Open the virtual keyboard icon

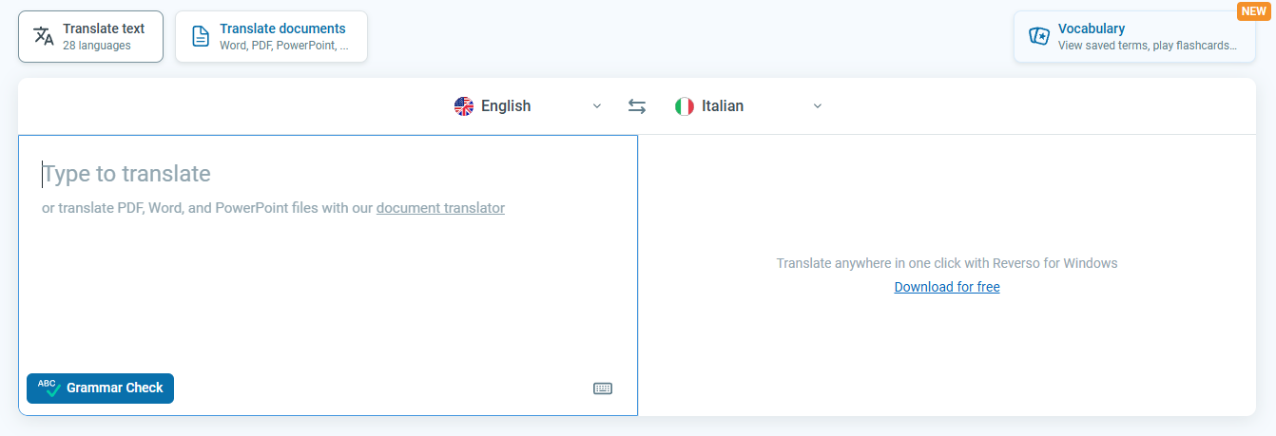pos(603,389)
